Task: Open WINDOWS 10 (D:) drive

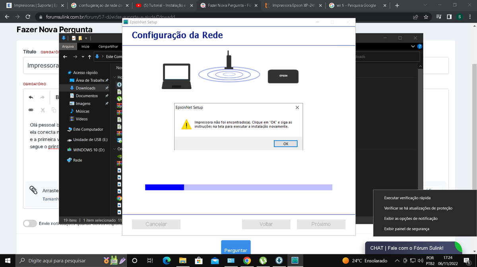Action: pos(89,150)
